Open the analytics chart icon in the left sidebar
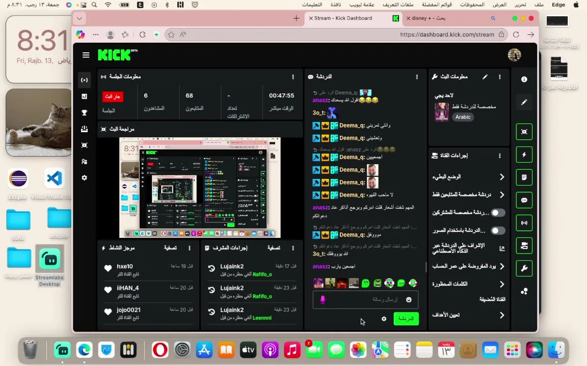Image resolution: width=587 pixels, height=366 pixels. point(84,97)
